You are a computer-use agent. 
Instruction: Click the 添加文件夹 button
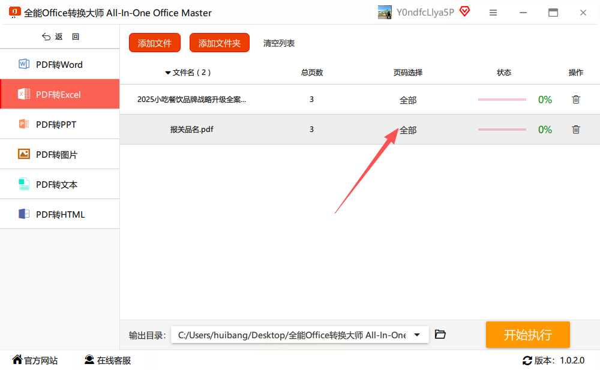coord(219,43)
